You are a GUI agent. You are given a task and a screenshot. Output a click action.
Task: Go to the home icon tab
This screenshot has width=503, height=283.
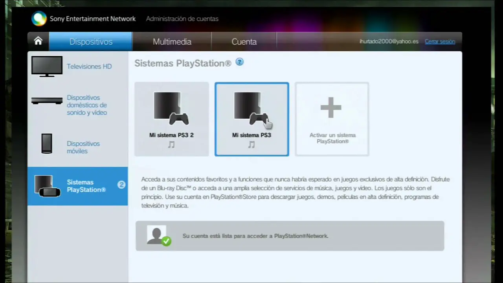pyautogui.click(x=38, y=41)
